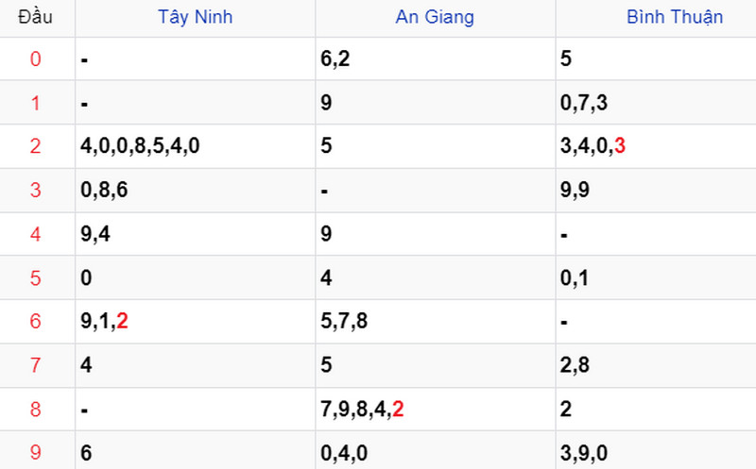
Task: Select Bình Thuận cell 0,7,3
Action: click(583, 103)
